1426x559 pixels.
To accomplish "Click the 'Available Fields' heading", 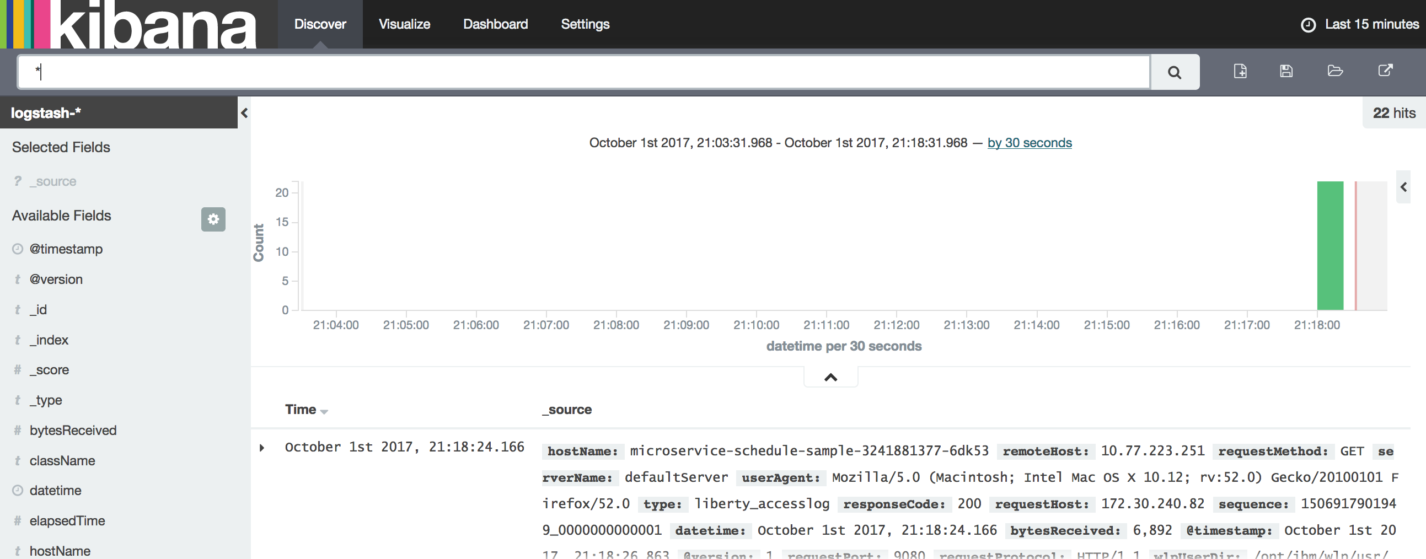I will [x=61, y=216].
